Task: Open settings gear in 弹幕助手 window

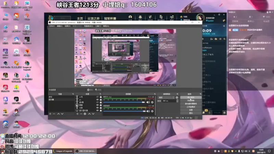Action: point(270,12)
